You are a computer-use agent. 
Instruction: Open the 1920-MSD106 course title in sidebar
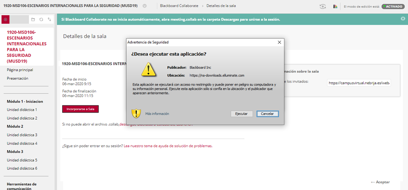tap(27, 47)
